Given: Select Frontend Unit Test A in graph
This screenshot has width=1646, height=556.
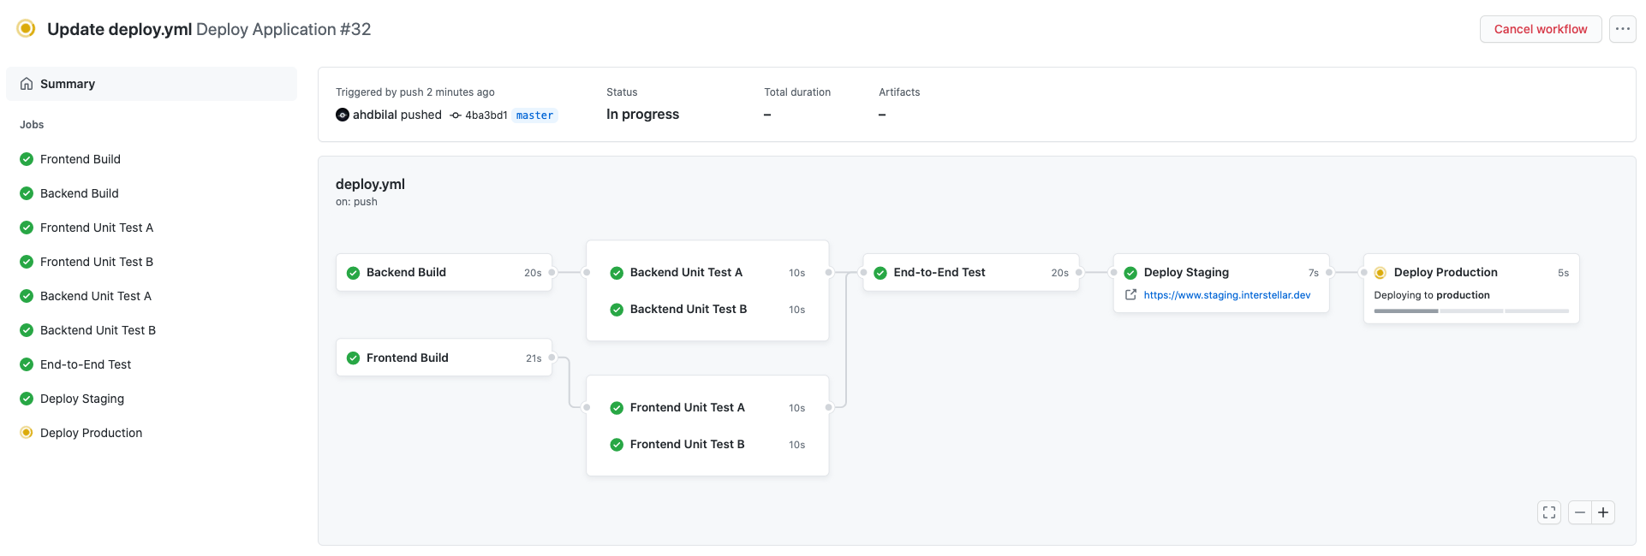Looking at the screenshot, I should point(687,408).
